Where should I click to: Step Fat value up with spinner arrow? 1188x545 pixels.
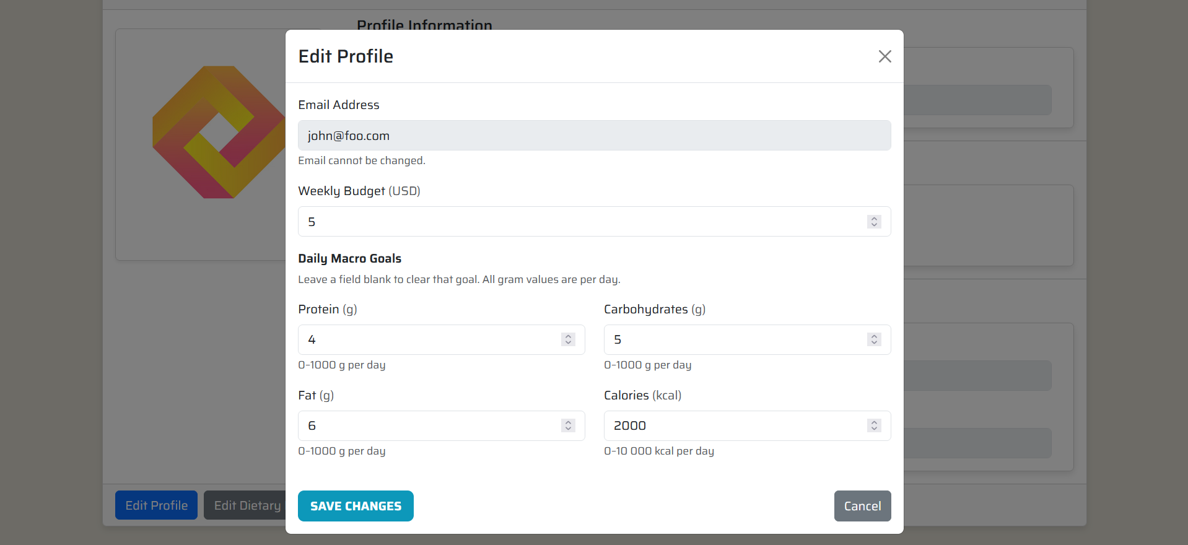tap(568, 422)
